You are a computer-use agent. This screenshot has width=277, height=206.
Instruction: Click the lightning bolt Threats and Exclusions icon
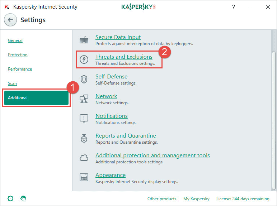coord(84,60)
